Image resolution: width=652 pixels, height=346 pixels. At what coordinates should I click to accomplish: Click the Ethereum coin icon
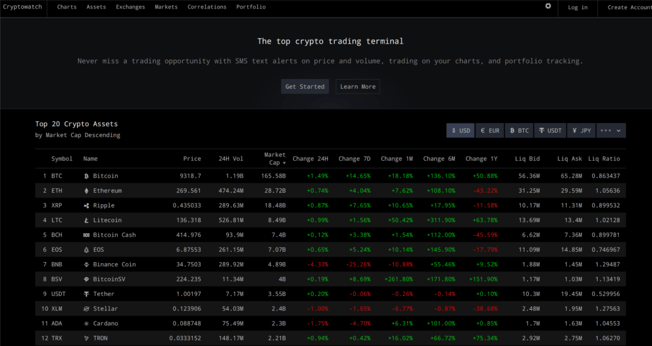tap(86, 191)
